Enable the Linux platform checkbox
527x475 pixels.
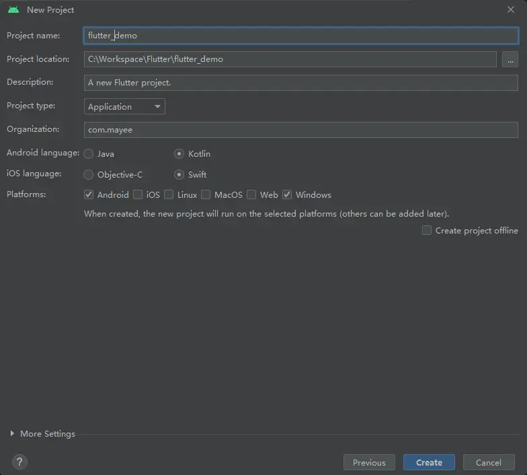[x=169, y=195]
